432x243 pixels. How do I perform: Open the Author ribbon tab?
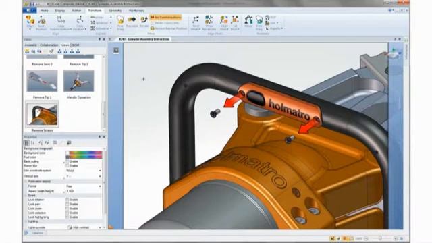(76, 11)
